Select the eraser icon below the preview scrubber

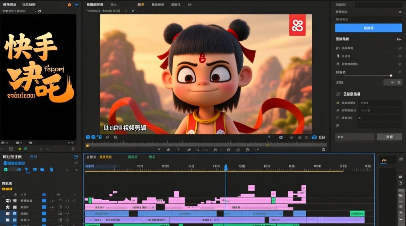coord(189,149)
